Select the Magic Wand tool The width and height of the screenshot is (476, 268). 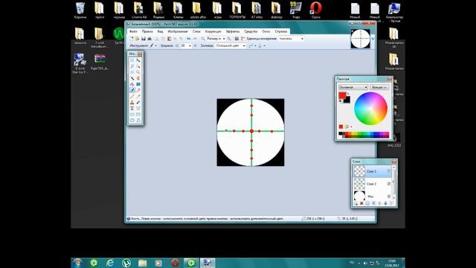click(132, 78)
